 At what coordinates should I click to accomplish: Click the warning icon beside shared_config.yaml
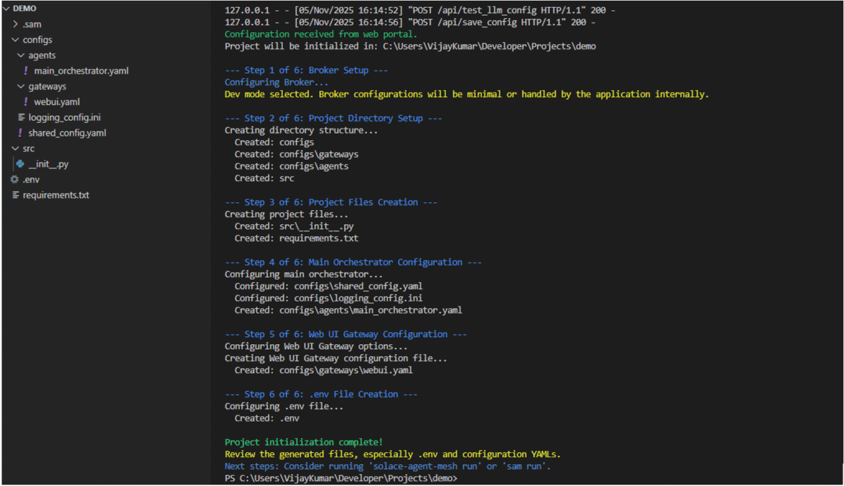point(21,132)
